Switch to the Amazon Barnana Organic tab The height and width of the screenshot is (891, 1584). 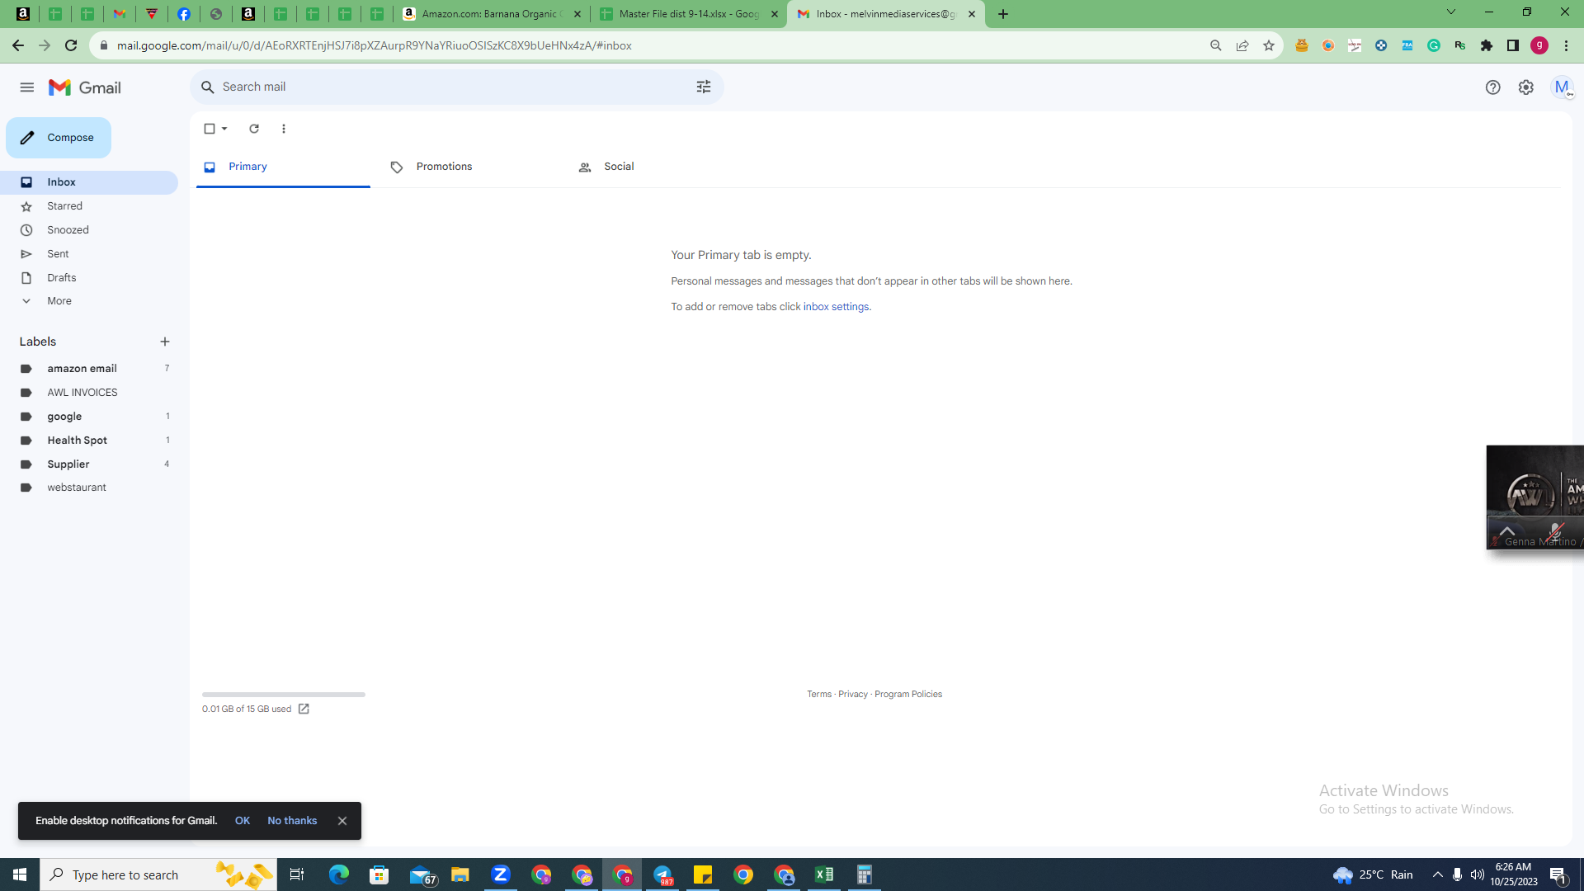coord(490,14)
